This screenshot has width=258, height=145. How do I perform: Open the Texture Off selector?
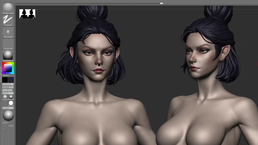coord(8,44)
